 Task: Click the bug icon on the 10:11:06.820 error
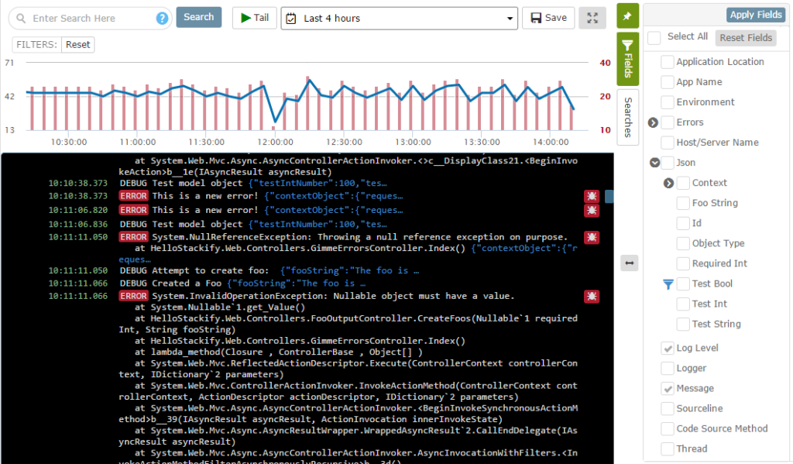click(591, 211)
